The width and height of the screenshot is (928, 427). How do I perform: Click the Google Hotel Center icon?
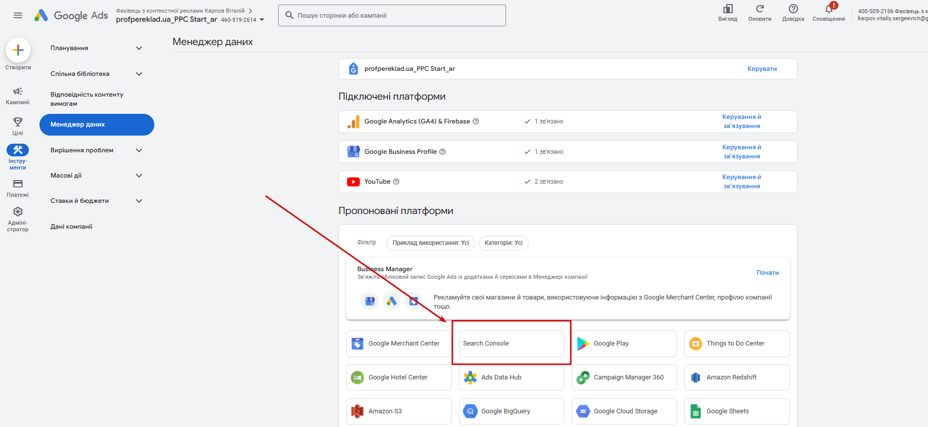357,377
